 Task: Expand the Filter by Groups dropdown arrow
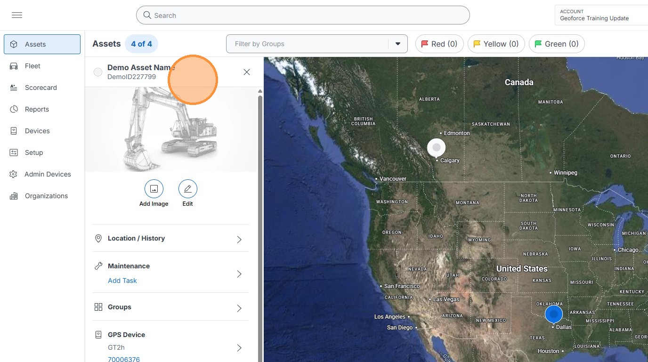tap(398, 44)
